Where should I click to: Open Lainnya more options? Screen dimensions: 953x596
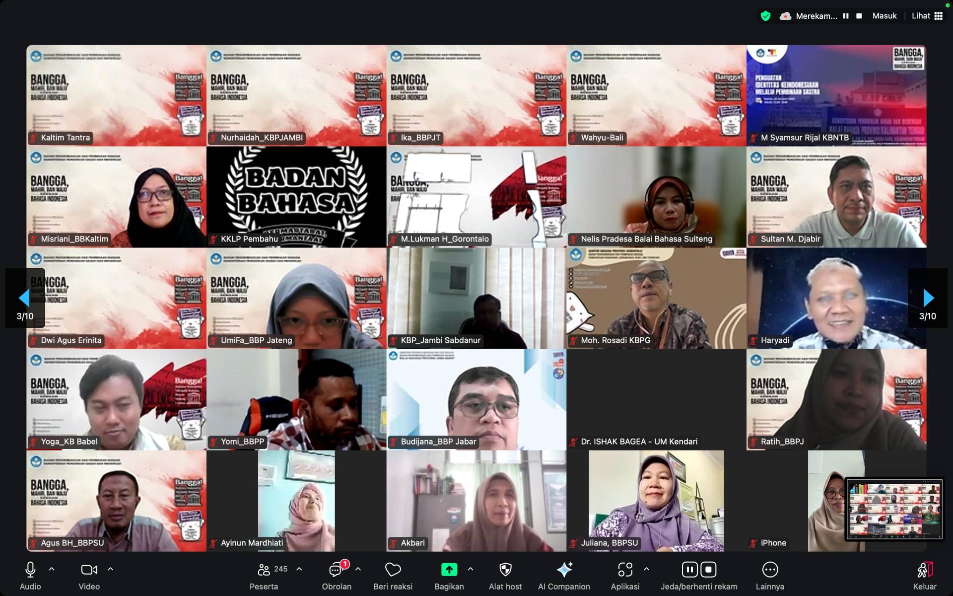tap(770, 570)
